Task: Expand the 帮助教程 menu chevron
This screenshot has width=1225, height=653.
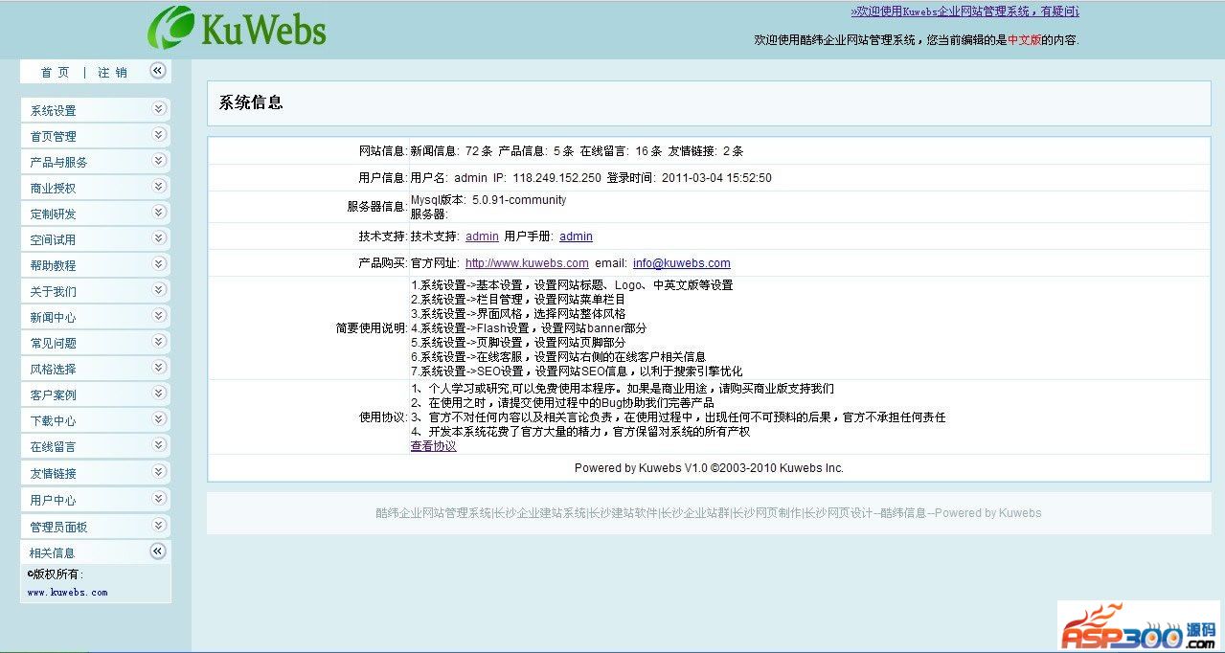Action: click(x=159, y=264)
